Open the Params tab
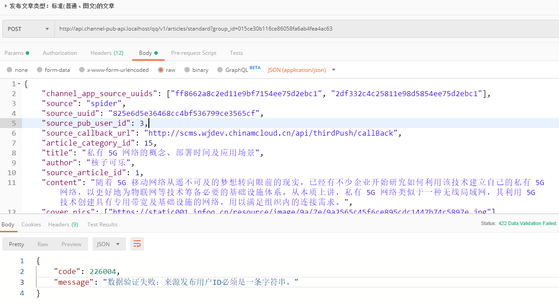 point(17,53)
